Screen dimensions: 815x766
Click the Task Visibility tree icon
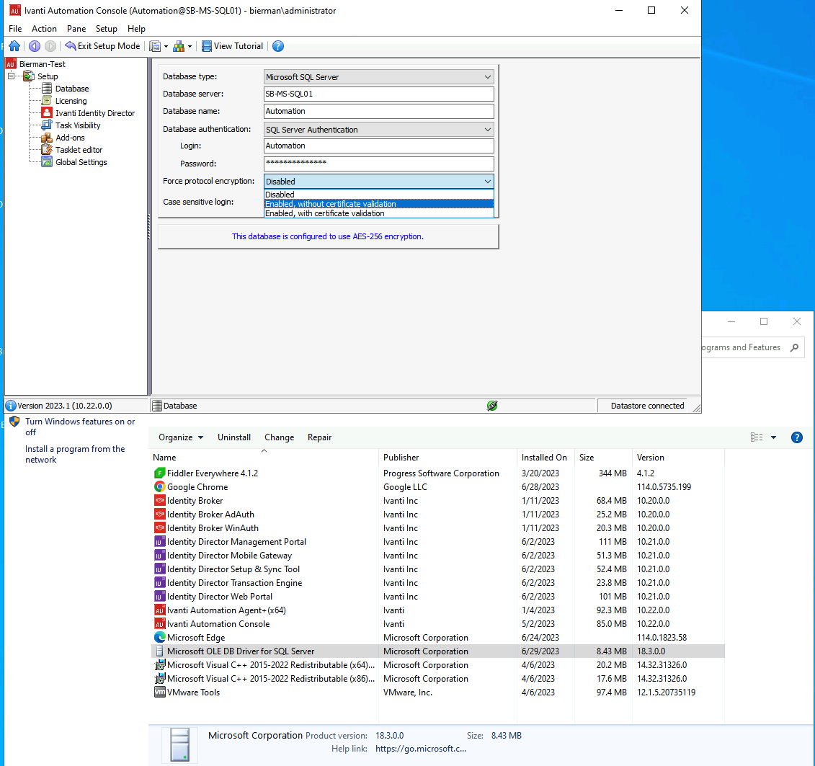pyautogui.click(x=47, y=125)
